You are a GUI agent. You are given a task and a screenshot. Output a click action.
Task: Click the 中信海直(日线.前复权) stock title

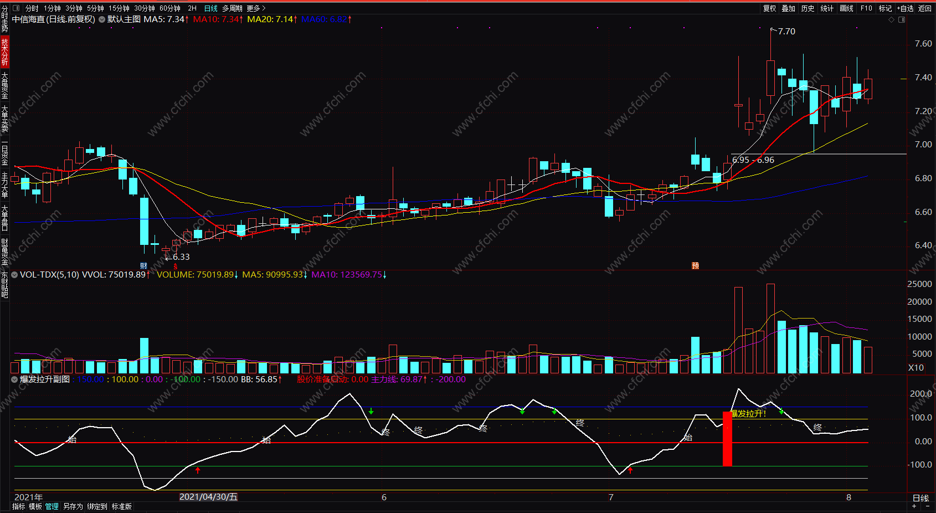click(54, 19)
